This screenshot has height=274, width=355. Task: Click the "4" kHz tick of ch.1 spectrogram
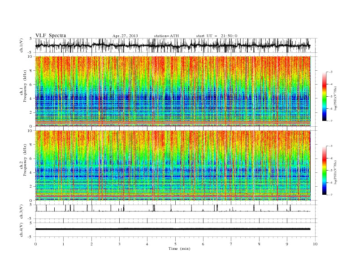tap(31, 98)
